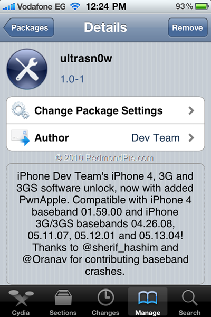Select the Manage book icon
The height and width of the screenshot is (317, 211).
148,297
